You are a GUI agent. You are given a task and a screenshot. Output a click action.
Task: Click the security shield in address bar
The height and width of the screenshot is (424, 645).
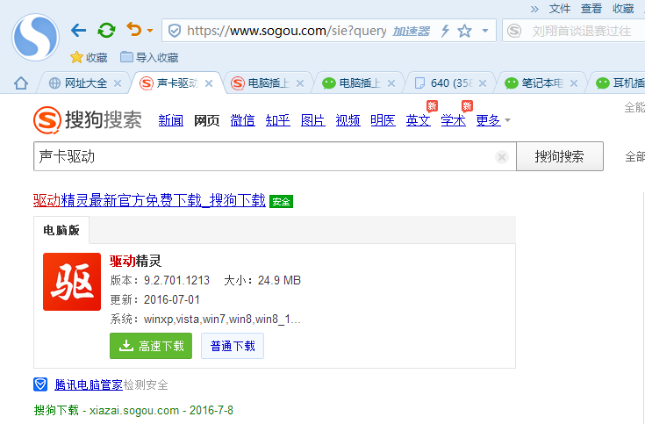(175, 31)
